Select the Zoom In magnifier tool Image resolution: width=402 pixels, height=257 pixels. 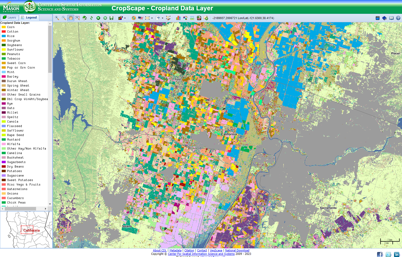[57, 18]
